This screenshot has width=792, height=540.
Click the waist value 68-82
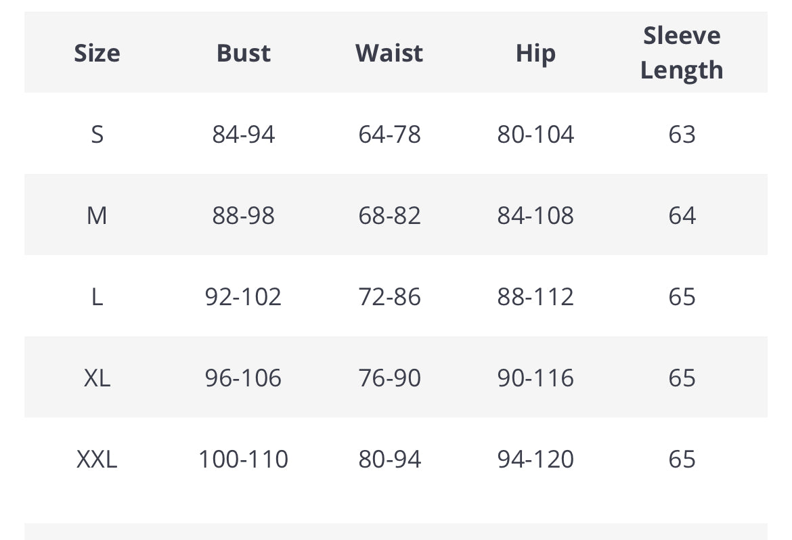point(389,216)
